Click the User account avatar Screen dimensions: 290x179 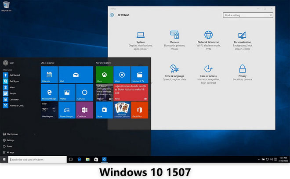tap(6, 63)
